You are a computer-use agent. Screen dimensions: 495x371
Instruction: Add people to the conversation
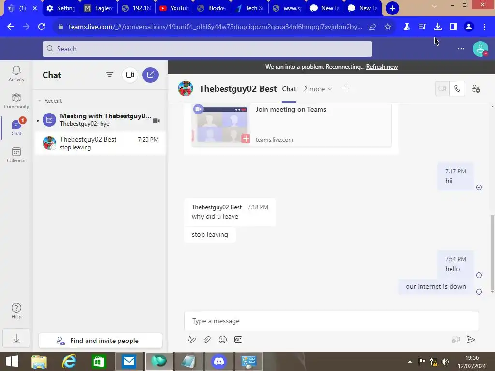(x=476, y=89)
